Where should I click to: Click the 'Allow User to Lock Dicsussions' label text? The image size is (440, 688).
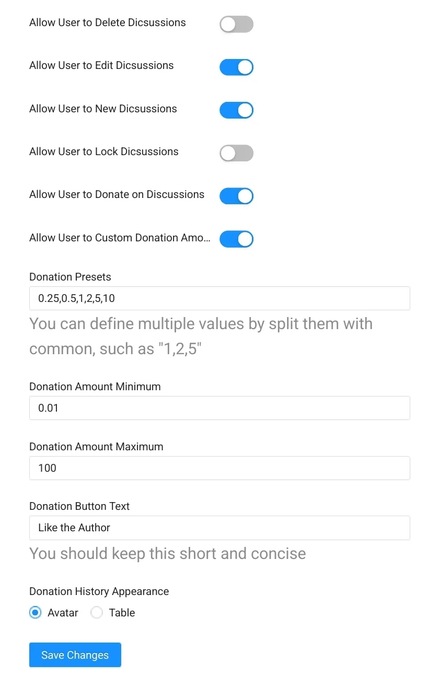tap(104, 151)
